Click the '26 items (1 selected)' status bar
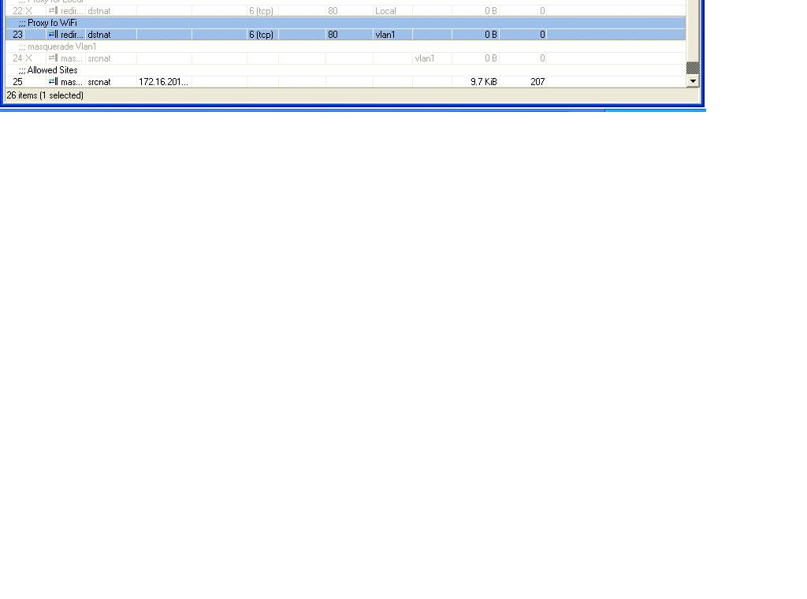807x599 pixels. pyautogui.click(x=45, y=95)
